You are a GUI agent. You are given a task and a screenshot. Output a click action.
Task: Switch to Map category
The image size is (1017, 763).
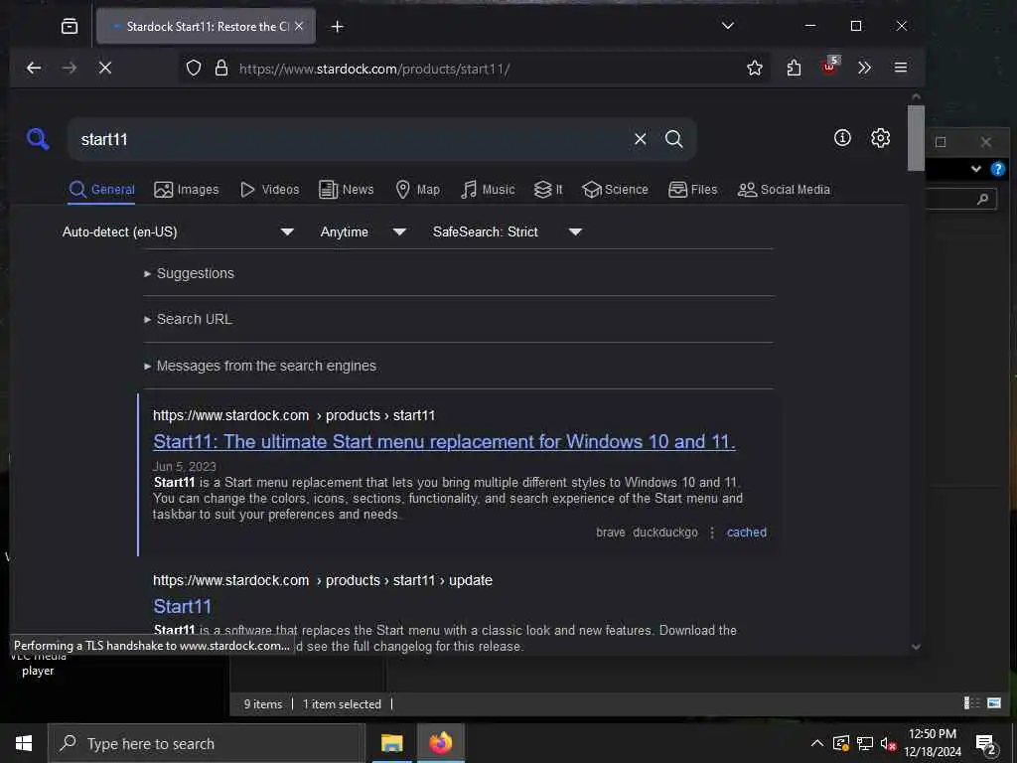[418, 190]
